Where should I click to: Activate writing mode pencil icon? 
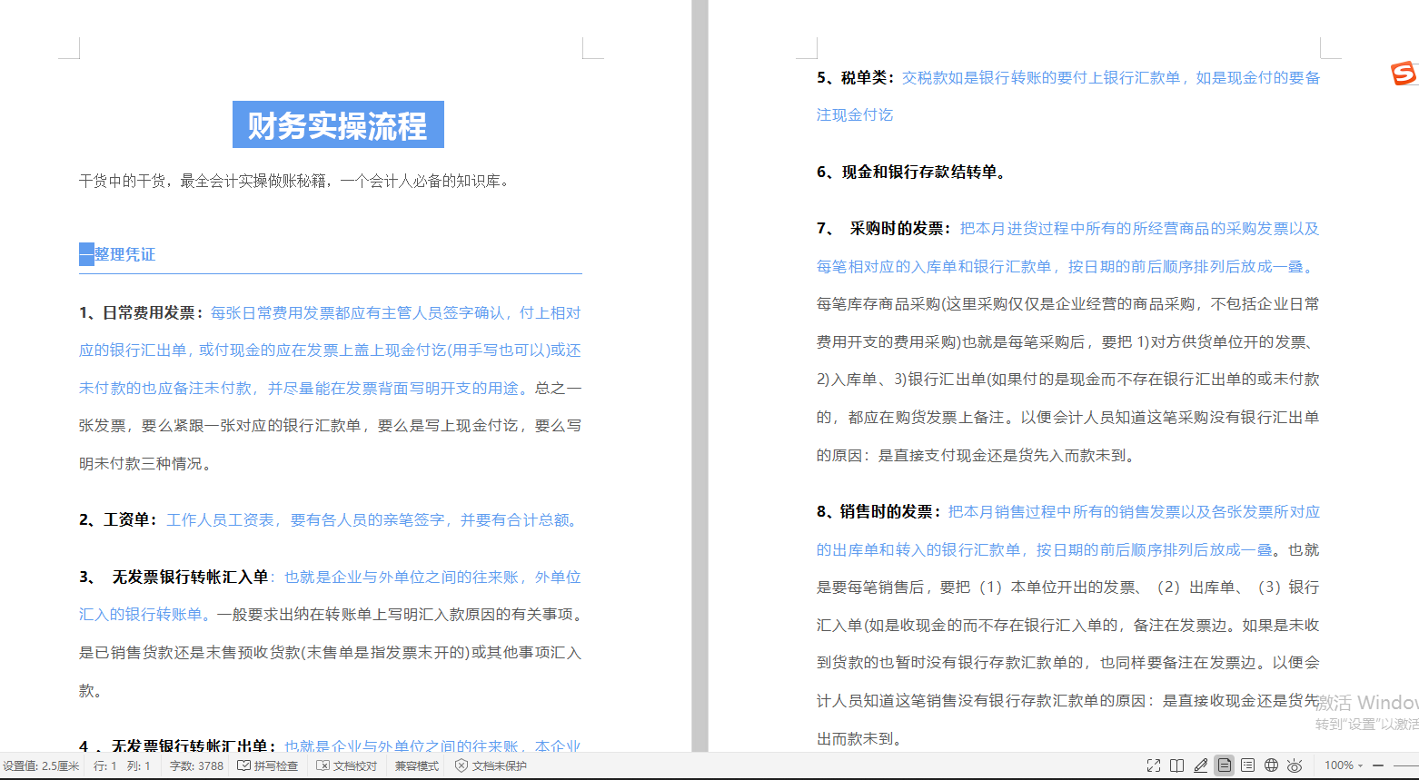coord(1201,765)
